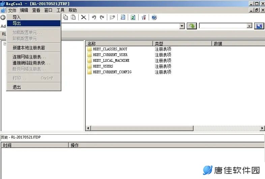Open the 文件 menu
265x179 pixels.
pyautogui.click(x=12, y=10)
